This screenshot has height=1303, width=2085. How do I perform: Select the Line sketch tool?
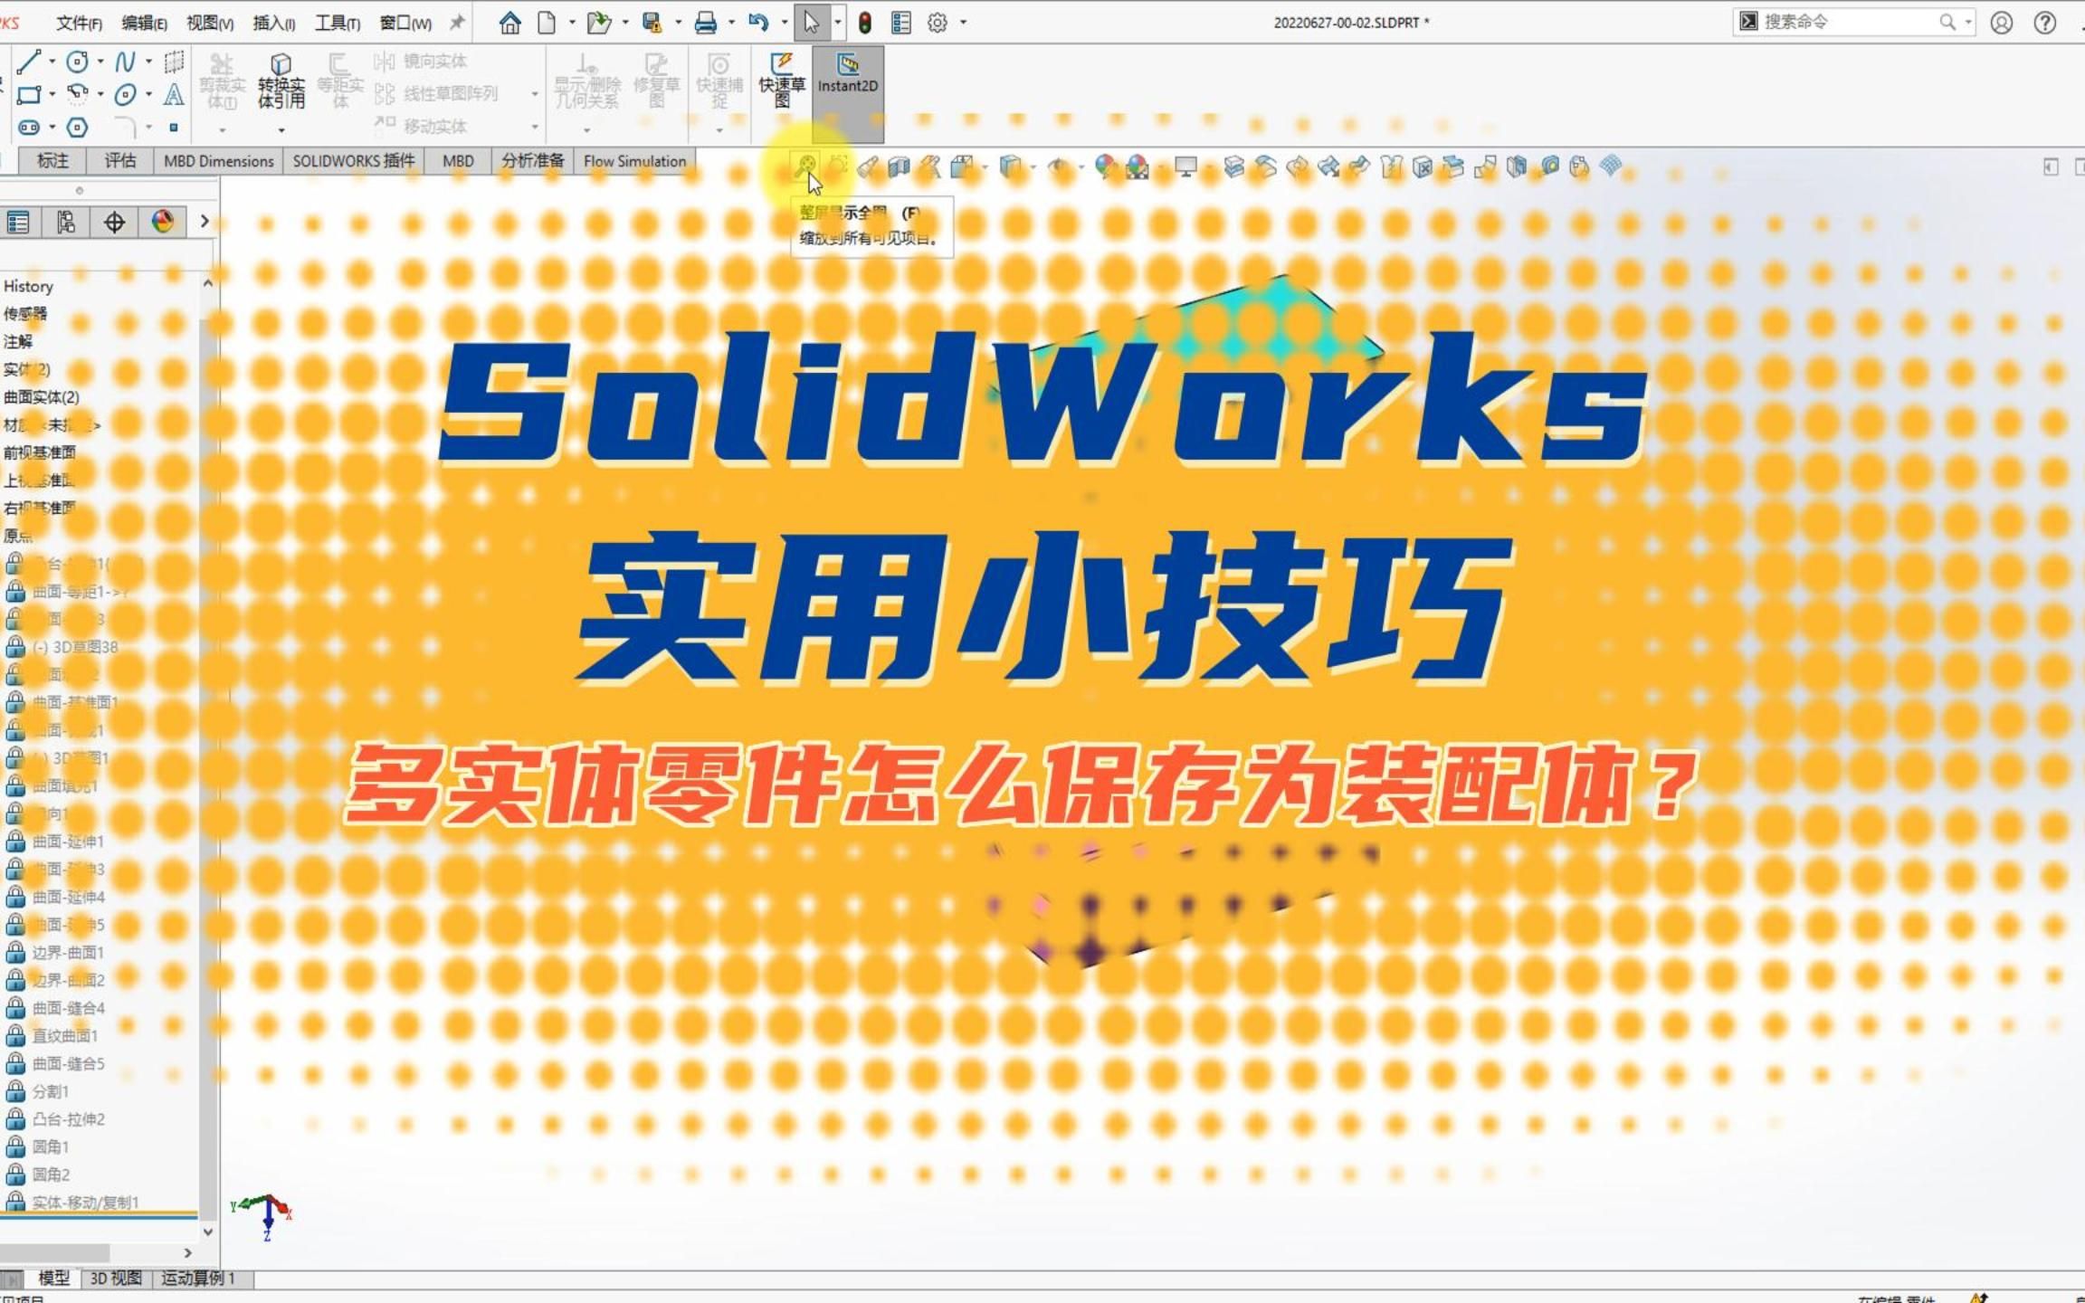coord(28,62)
